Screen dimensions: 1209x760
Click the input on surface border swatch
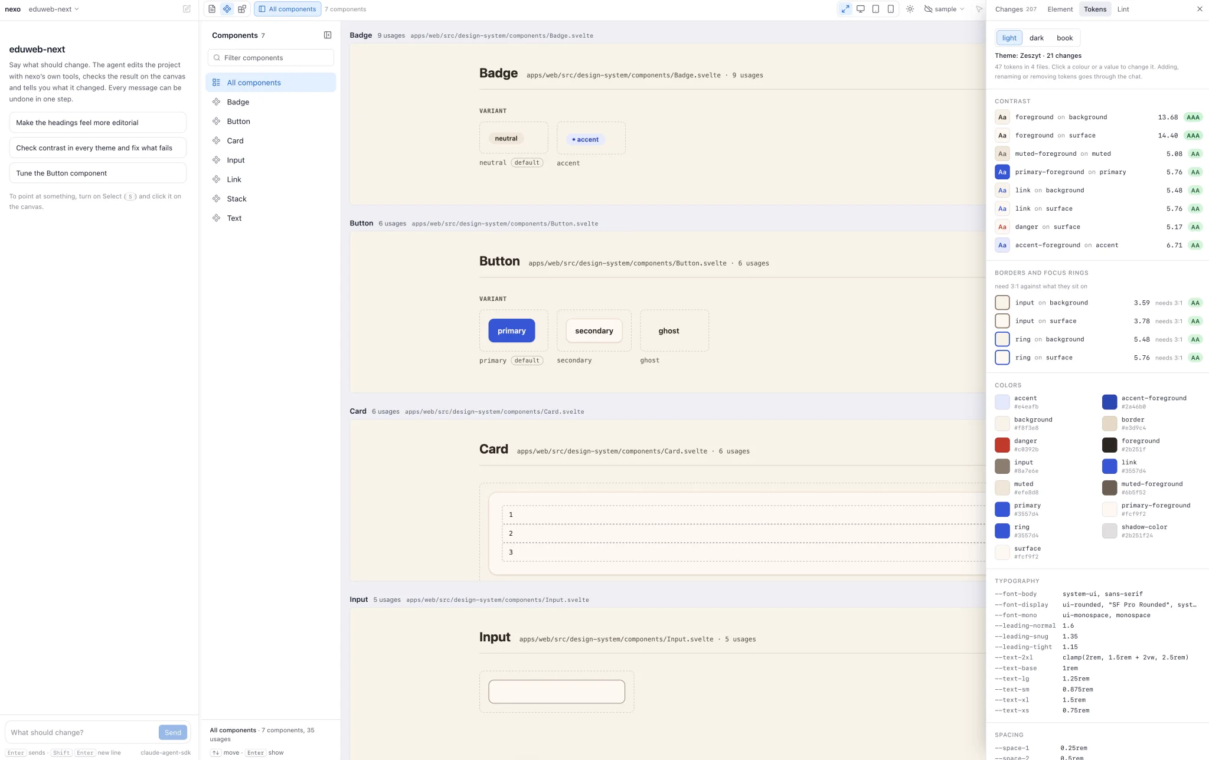[x=1002, y=321]
